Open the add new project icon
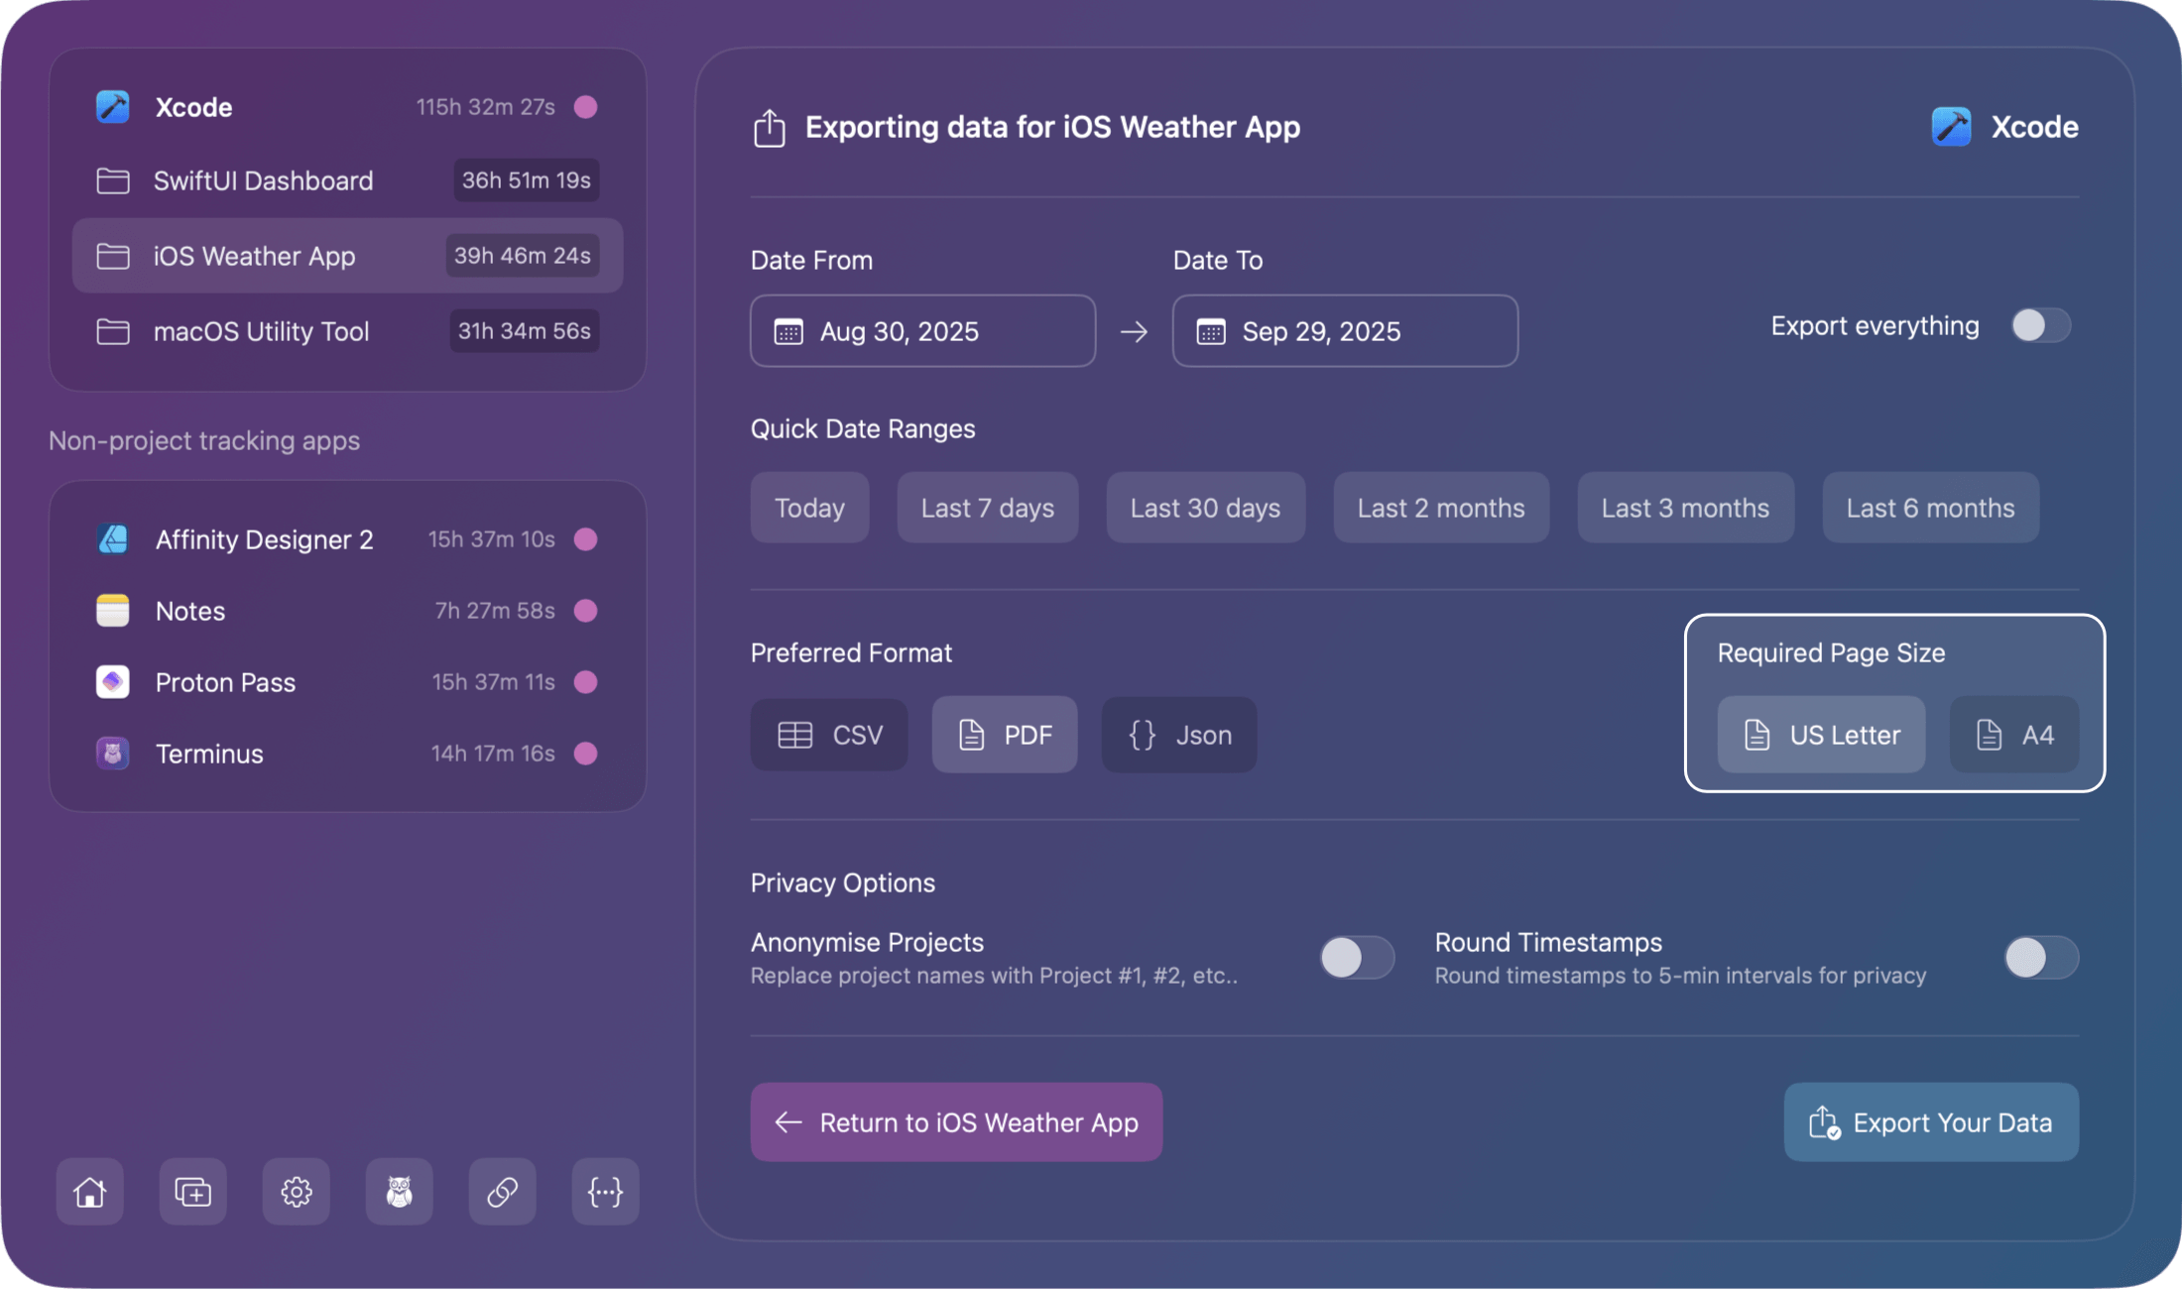Screen dimensions: 2182x1289 192,1192
